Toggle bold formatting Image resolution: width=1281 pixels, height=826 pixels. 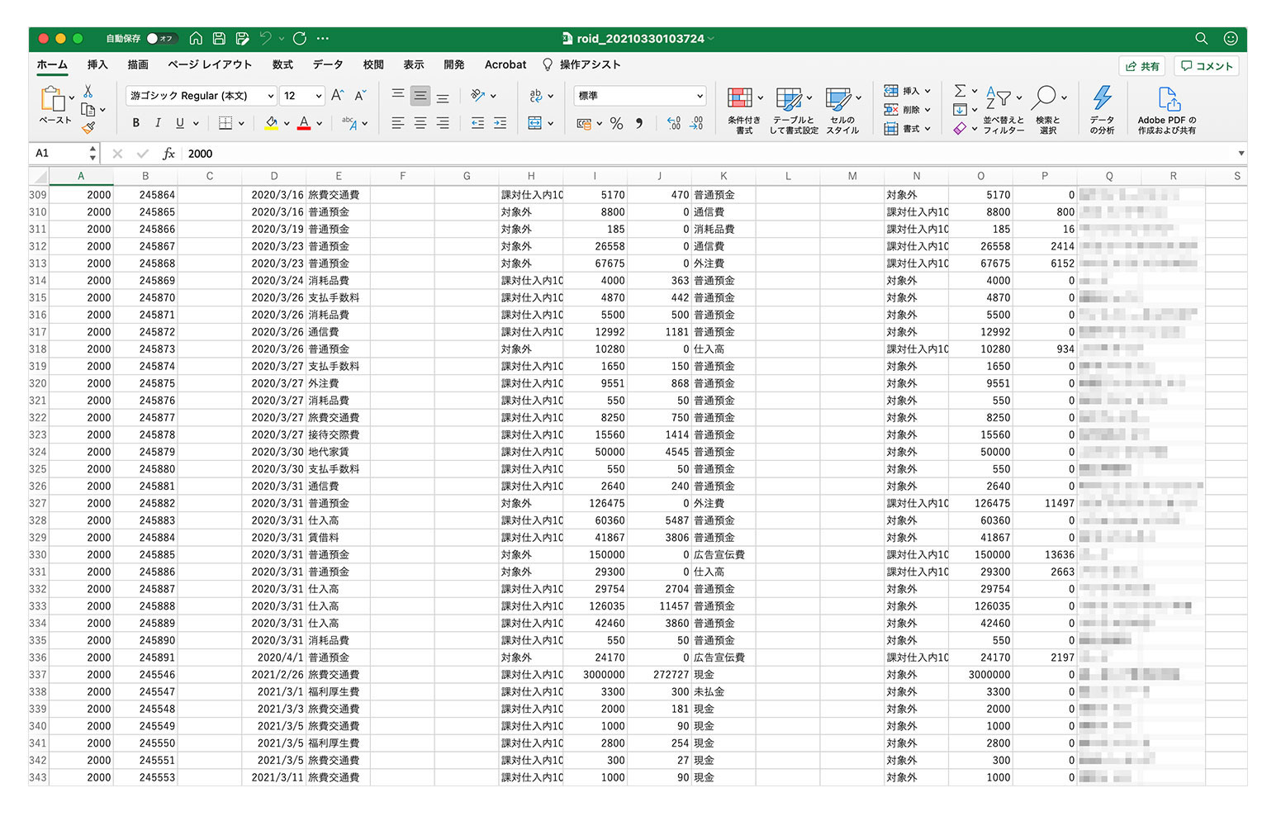(136, 123)
